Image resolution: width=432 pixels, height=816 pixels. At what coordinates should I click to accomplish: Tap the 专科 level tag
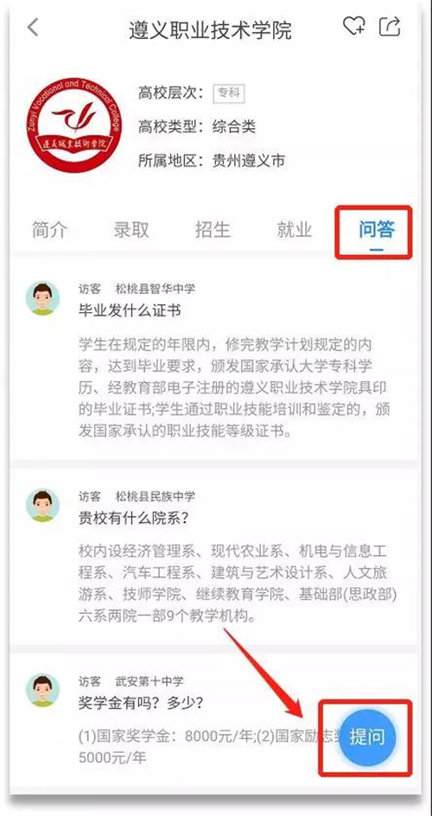pyautogui.click(x=229, y=93)
